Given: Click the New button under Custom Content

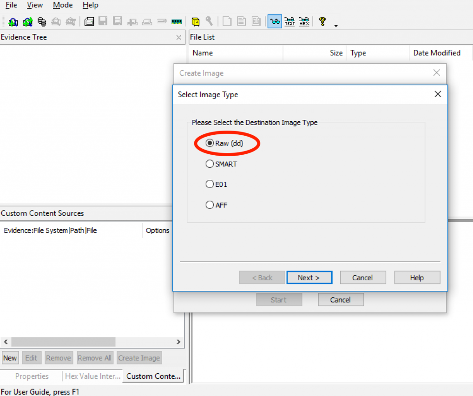Looking at the screenshot, I should 10,358.
